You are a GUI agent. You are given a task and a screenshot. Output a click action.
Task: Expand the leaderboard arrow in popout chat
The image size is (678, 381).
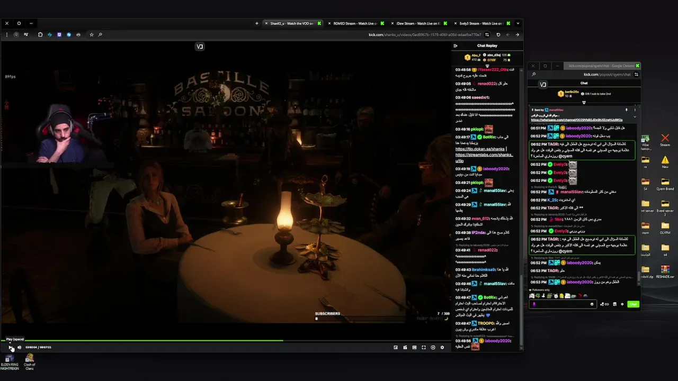click(x=584, y=102)
